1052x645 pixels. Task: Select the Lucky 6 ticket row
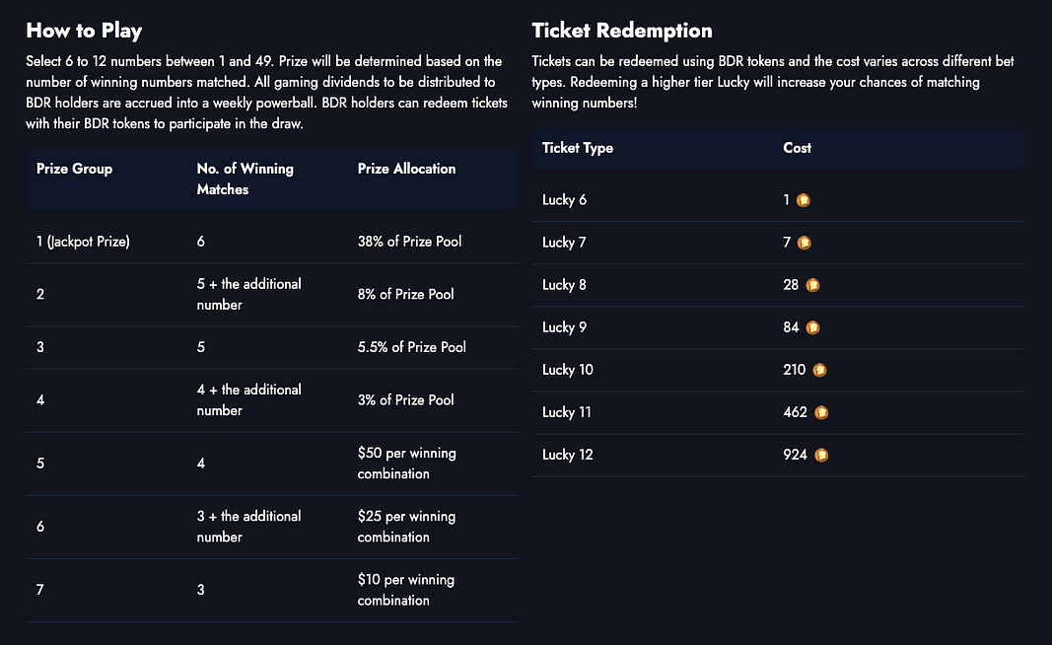pyautogui.click(x=565, y=200)
